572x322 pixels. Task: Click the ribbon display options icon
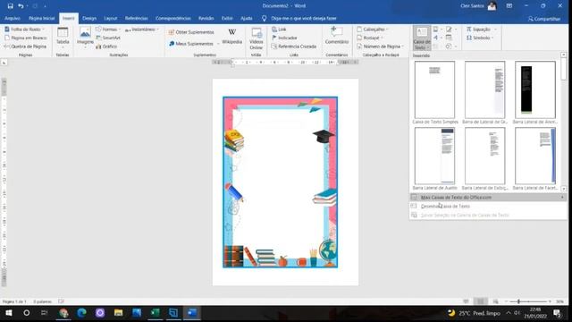[509, 6]
